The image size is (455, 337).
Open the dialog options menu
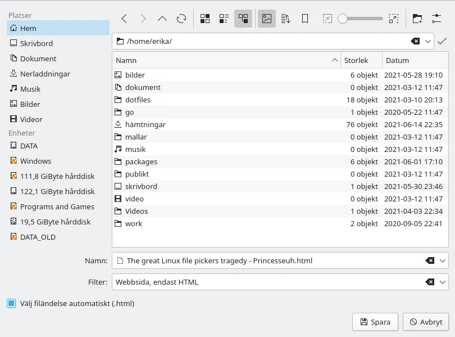(436, 18)
